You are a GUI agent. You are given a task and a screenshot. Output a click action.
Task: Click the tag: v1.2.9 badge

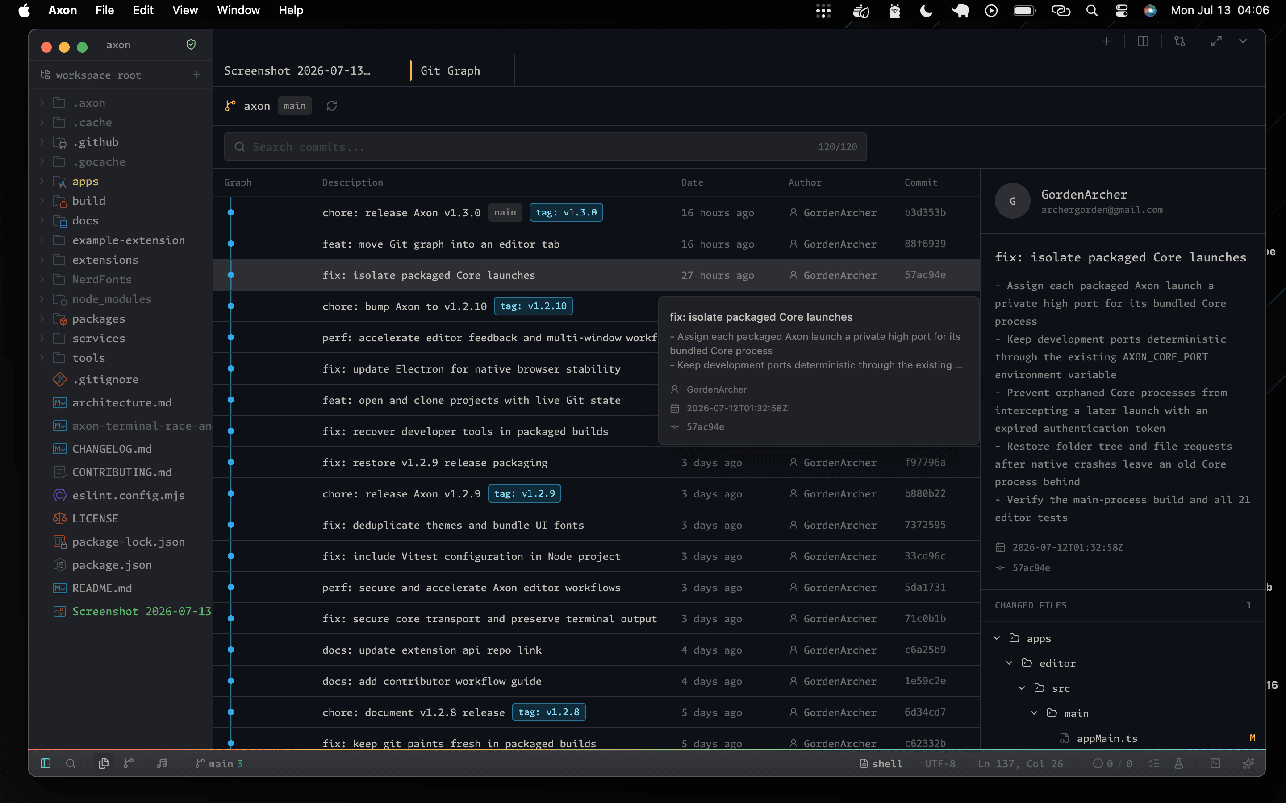(x=524, y=493)
